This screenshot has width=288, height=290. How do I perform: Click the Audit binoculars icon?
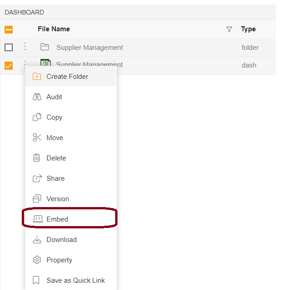click(37, 97)
